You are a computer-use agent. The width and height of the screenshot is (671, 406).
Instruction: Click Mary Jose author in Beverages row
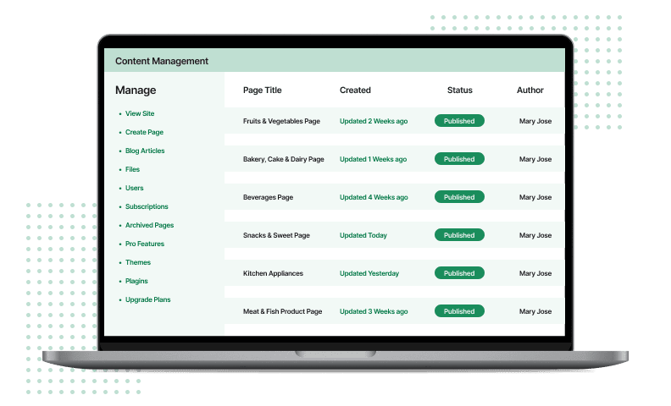pos(535,197)
